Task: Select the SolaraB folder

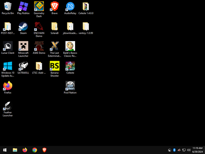Action: [55, 28]
